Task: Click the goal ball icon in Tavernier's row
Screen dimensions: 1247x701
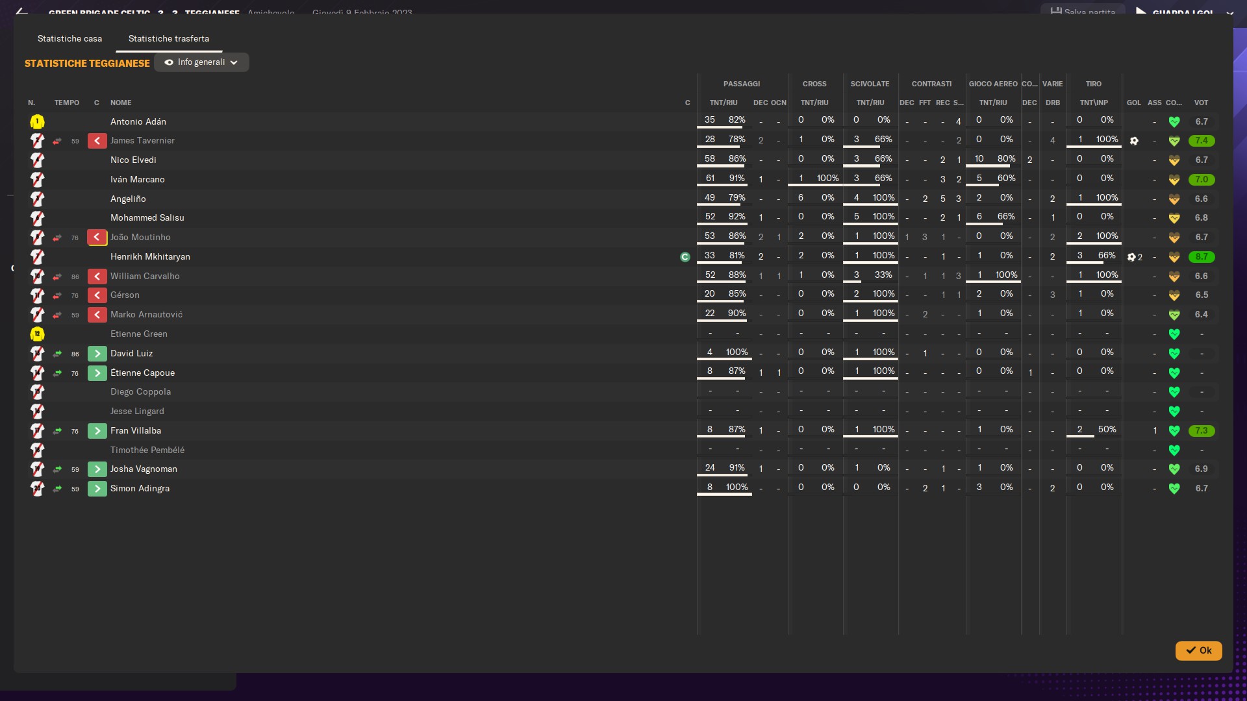Action: [x=1134, y=141]
